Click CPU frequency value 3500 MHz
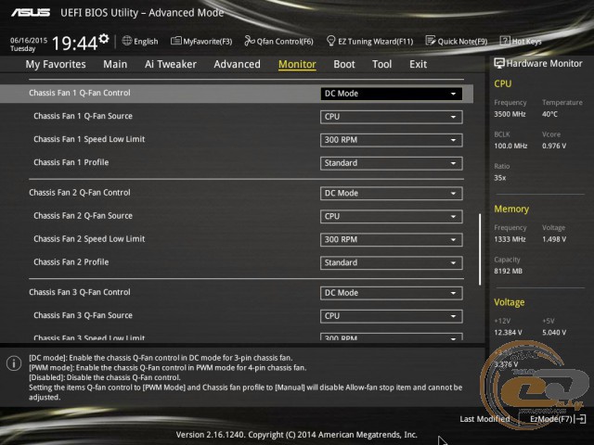The width and height of the screenshot is (594, 445). (510, 114)
